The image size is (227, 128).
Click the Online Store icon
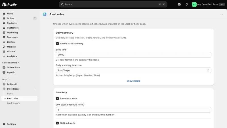(x=4, y=67)
